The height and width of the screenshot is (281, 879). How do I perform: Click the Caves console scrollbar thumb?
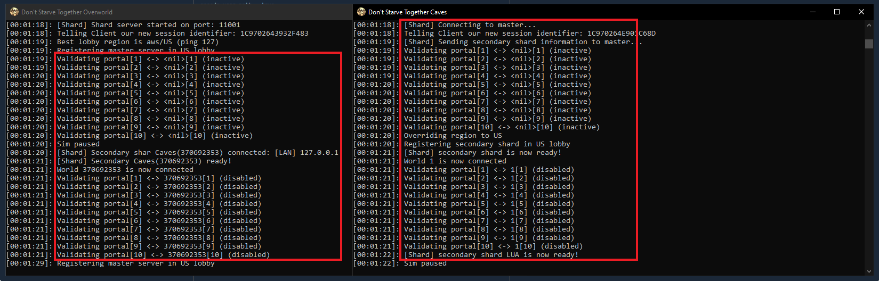869,44
